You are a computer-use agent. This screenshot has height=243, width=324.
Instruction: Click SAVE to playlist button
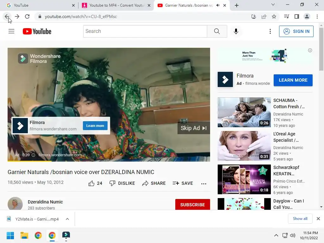point(183,183)
